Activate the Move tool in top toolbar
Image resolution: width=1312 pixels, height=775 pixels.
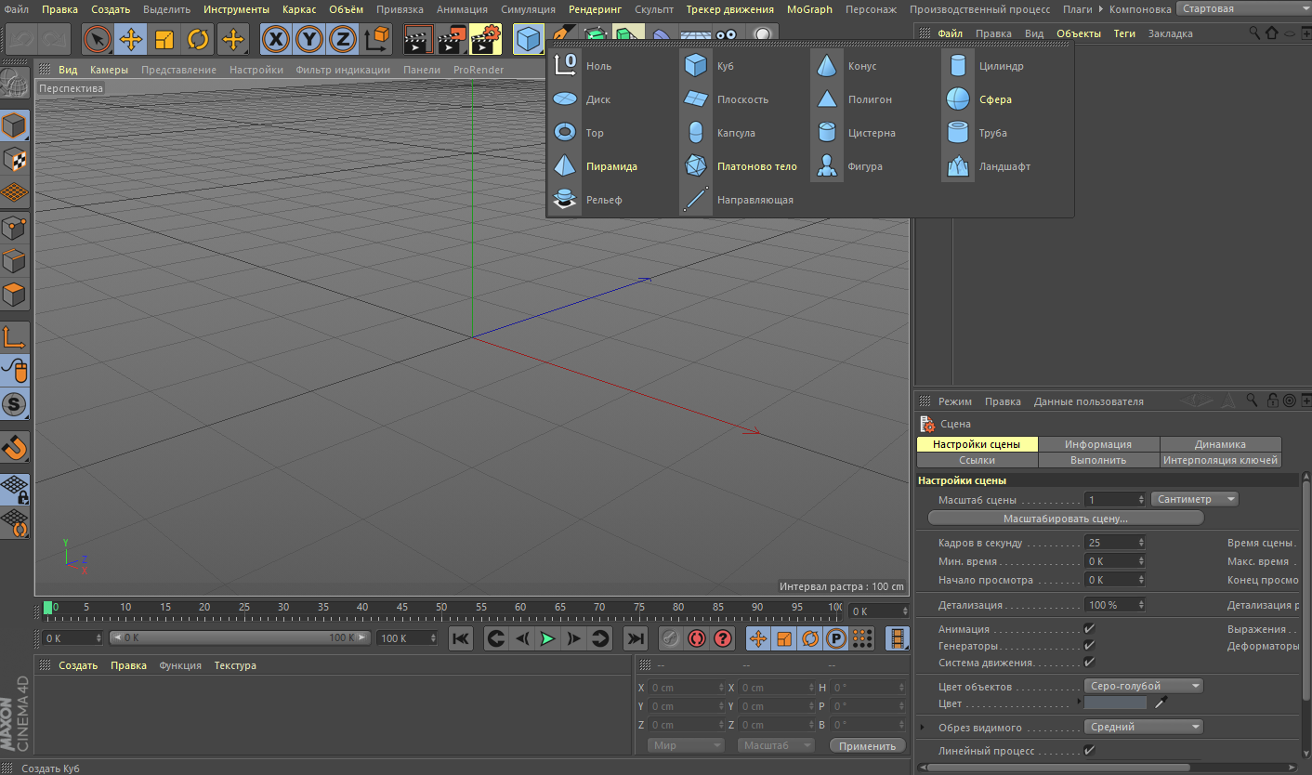(131, 40)
